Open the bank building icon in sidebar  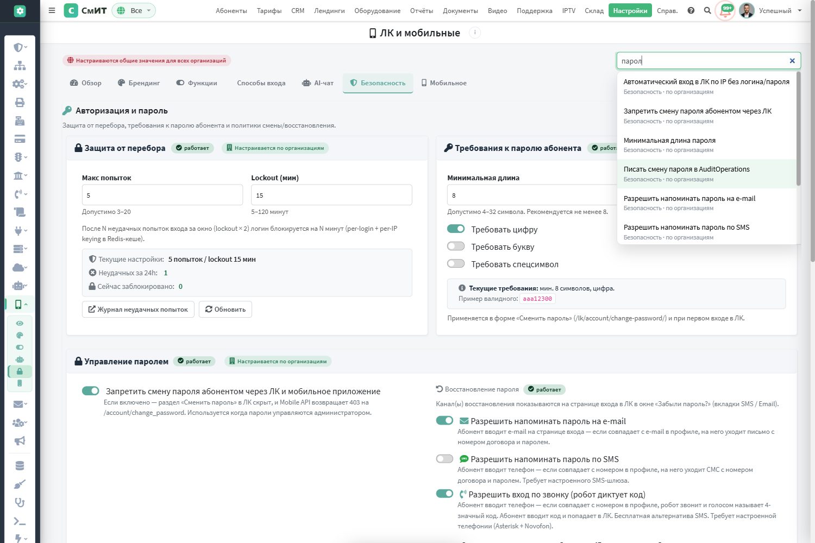pos(20,175)
